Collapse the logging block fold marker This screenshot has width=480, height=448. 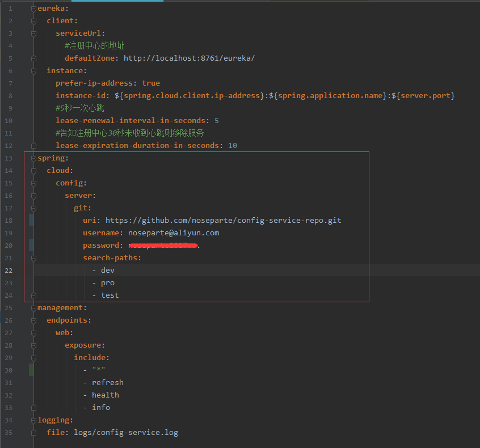(33, 420)
